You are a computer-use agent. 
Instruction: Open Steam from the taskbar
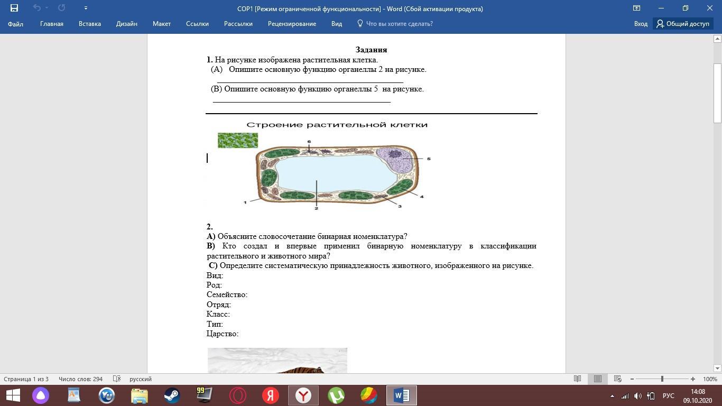(x=172, y=395)
